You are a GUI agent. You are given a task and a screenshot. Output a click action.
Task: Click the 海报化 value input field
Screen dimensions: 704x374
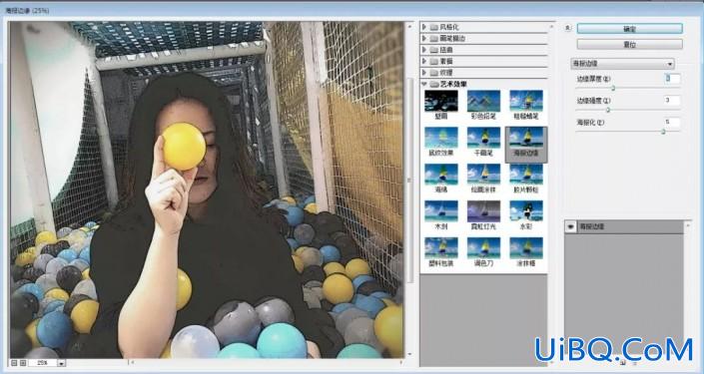point(672,122)
